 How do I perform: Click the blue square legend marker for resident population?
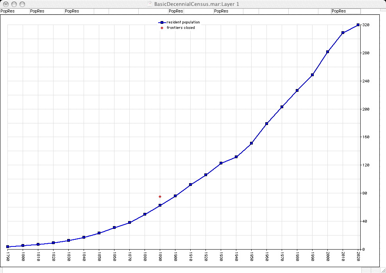pyautogui.click(x=161, y=23)
